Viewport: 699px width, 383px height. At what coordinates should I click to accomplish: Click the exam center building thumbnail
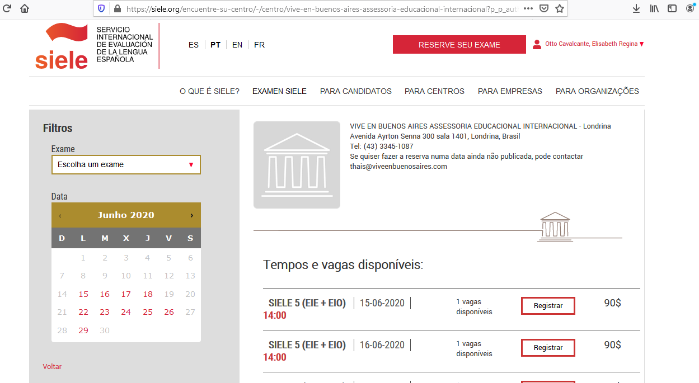point(297,165)
